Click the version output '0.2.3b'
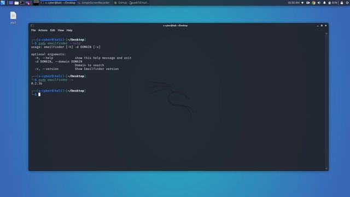 pos(37,83)
